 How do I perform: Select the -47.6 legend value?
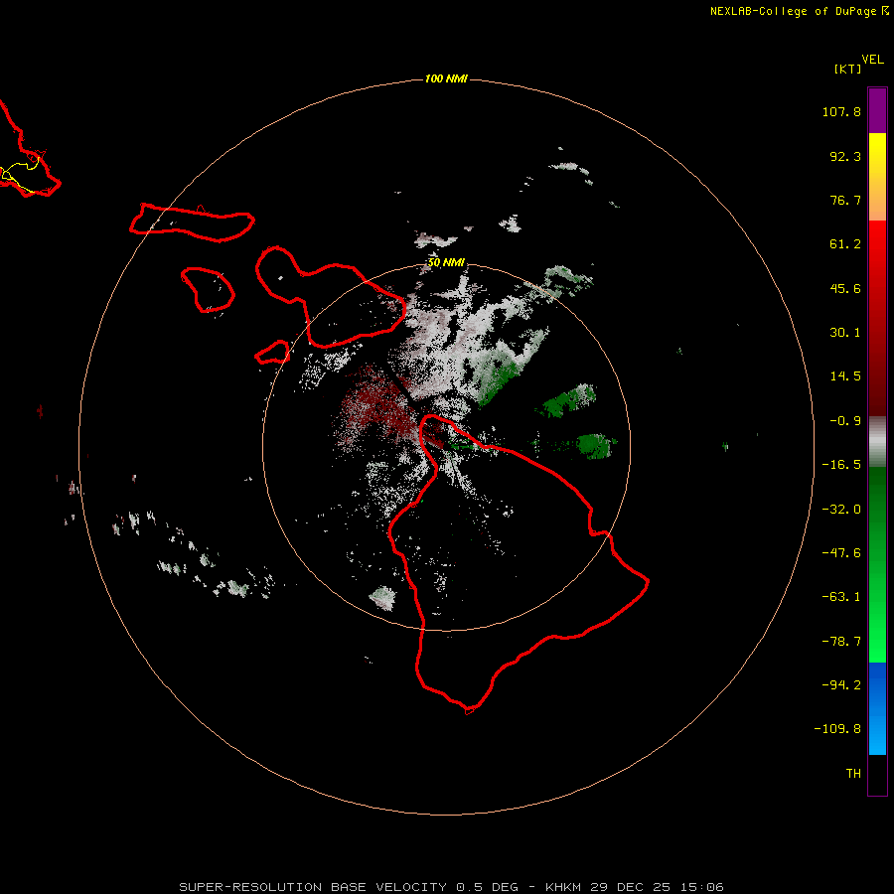pyautogui.click(x=841, y=553)
